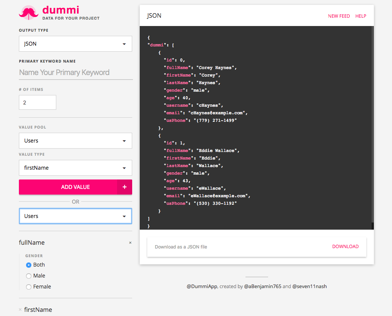Click the # OF ITEMS input field

point(37,102)
